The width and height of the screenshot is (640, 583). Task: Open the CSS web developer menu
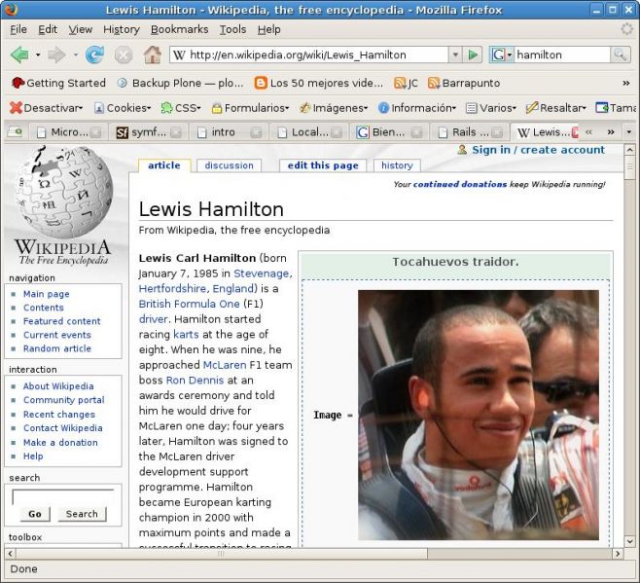(180, 108)
